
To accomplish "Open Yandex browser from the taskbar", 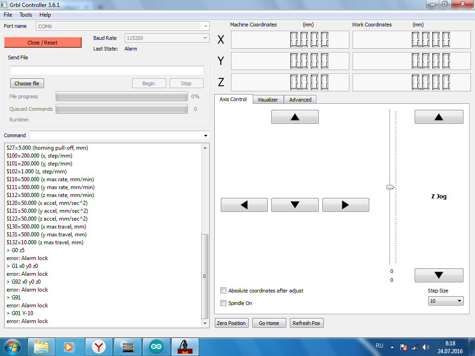I will [x=98, y=347].
